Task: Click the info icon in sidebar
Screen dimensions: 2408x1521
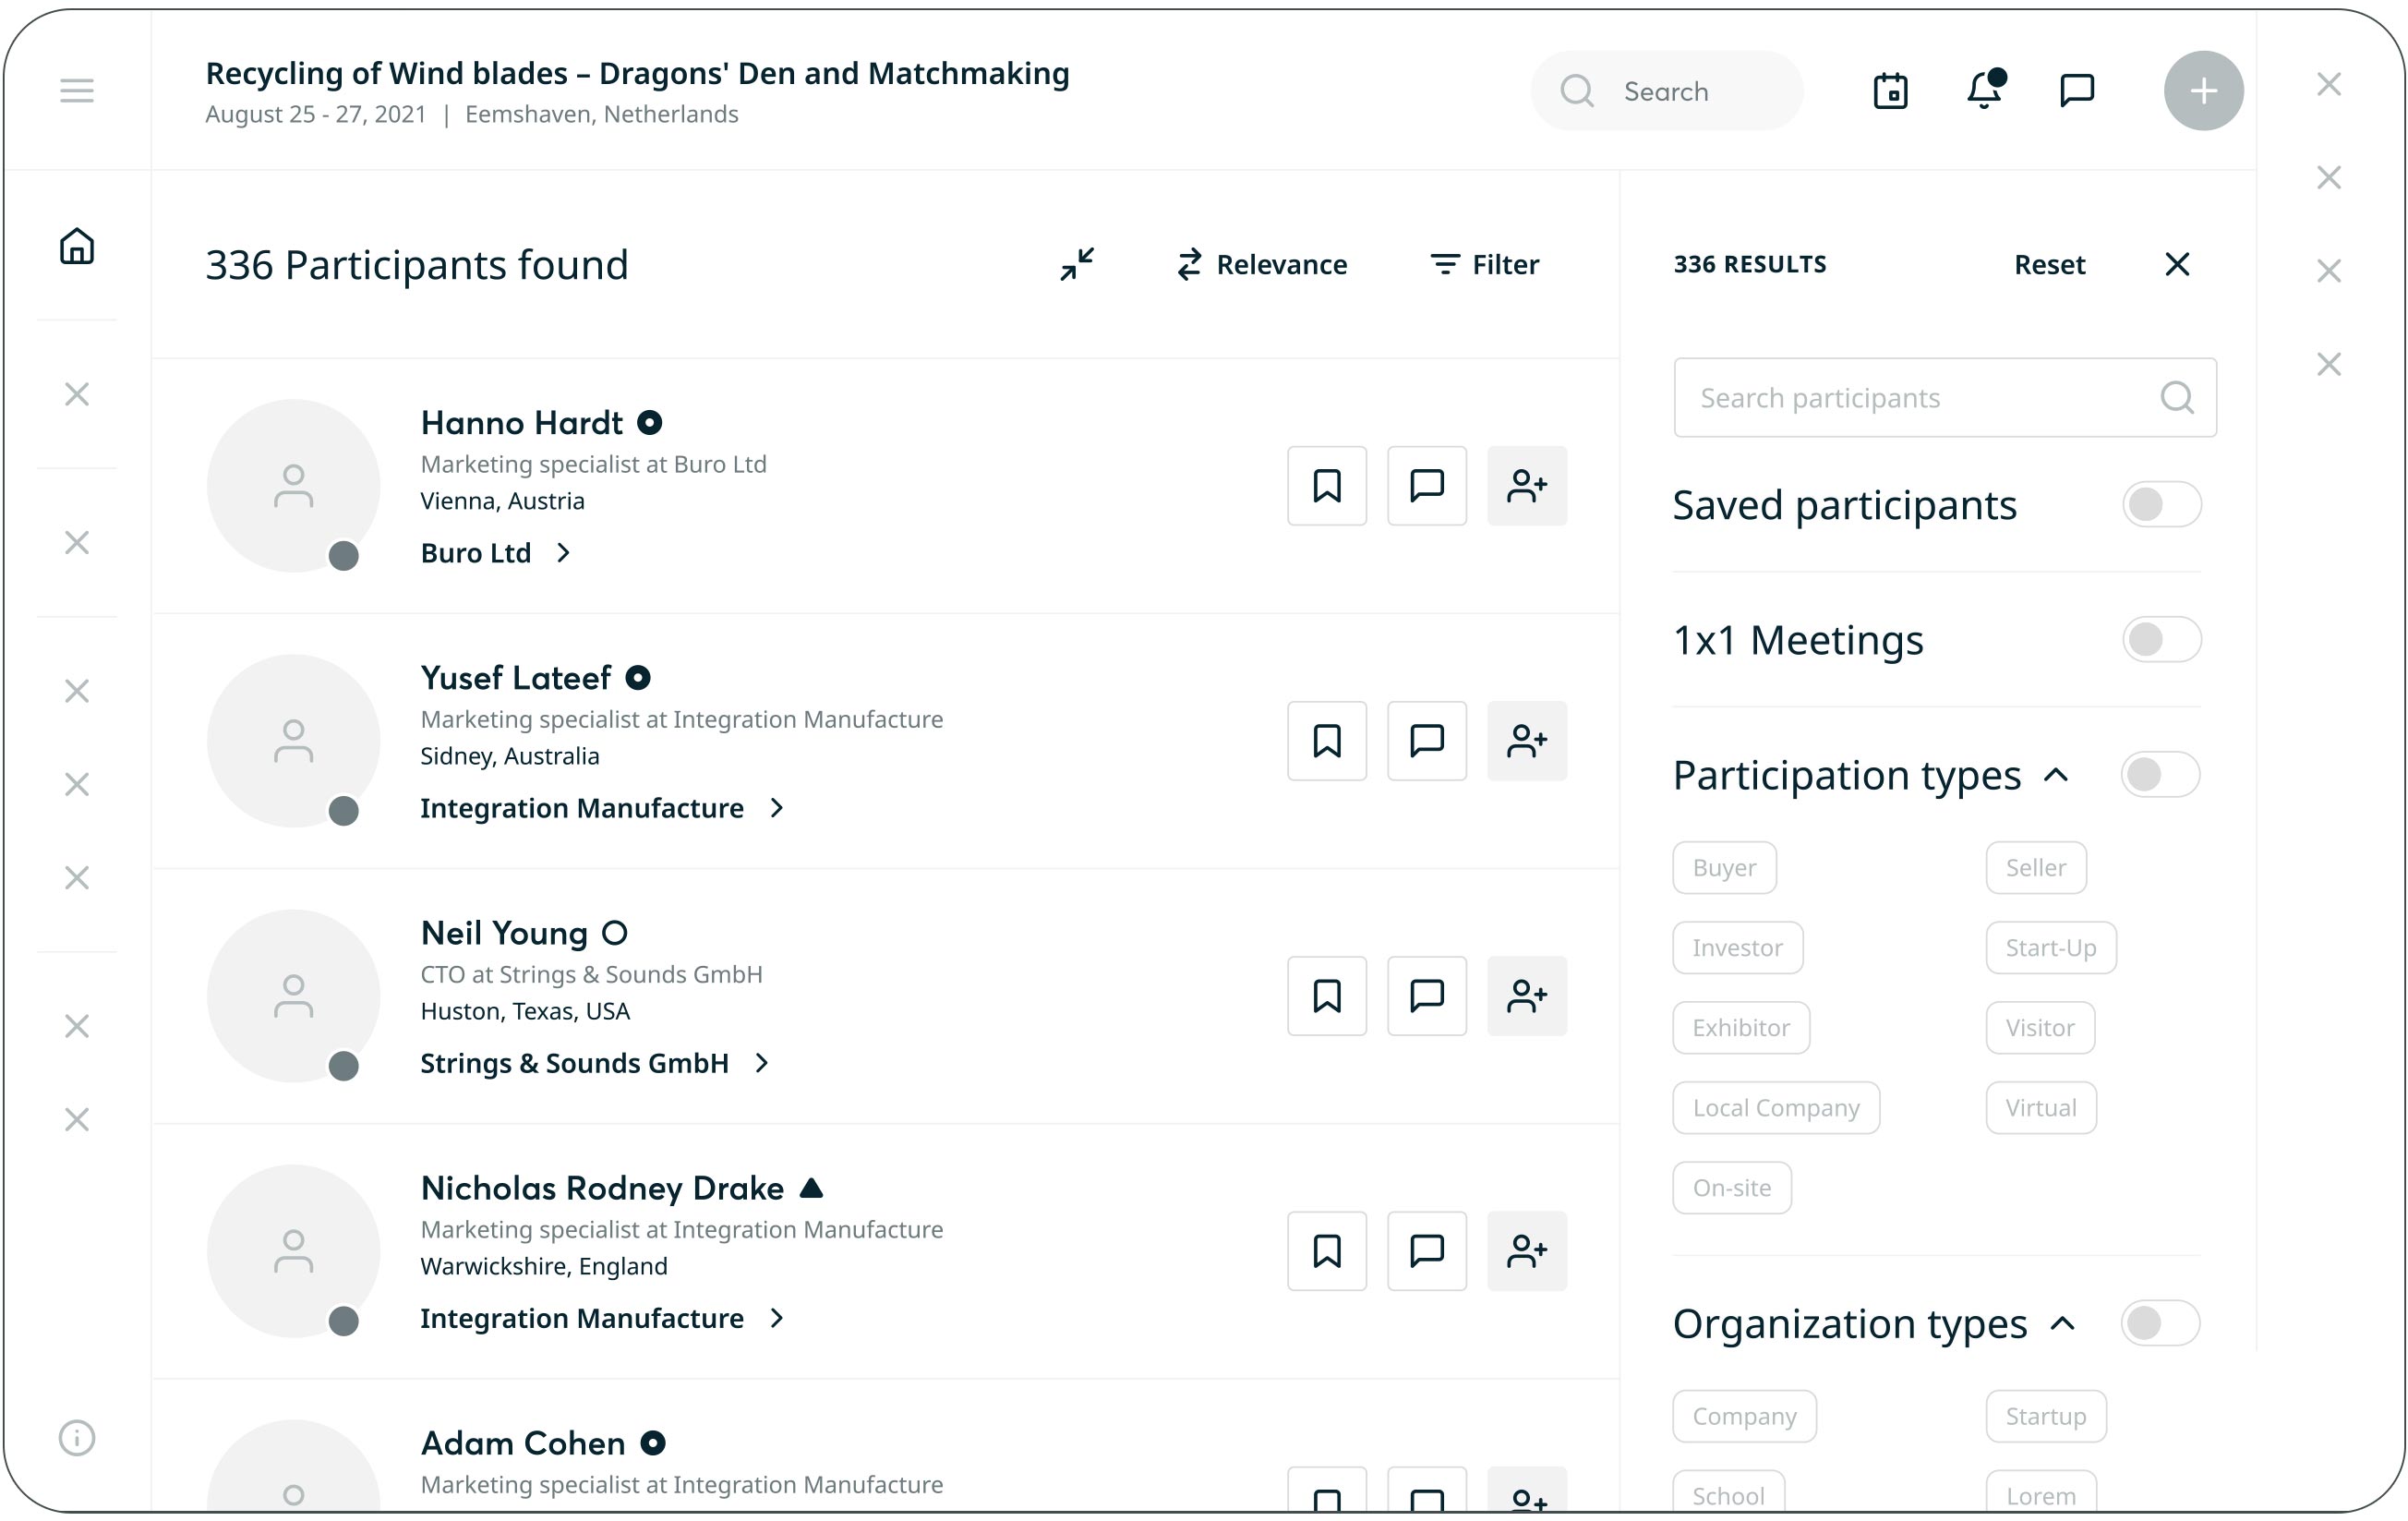Action: (x=77, y=1438)
